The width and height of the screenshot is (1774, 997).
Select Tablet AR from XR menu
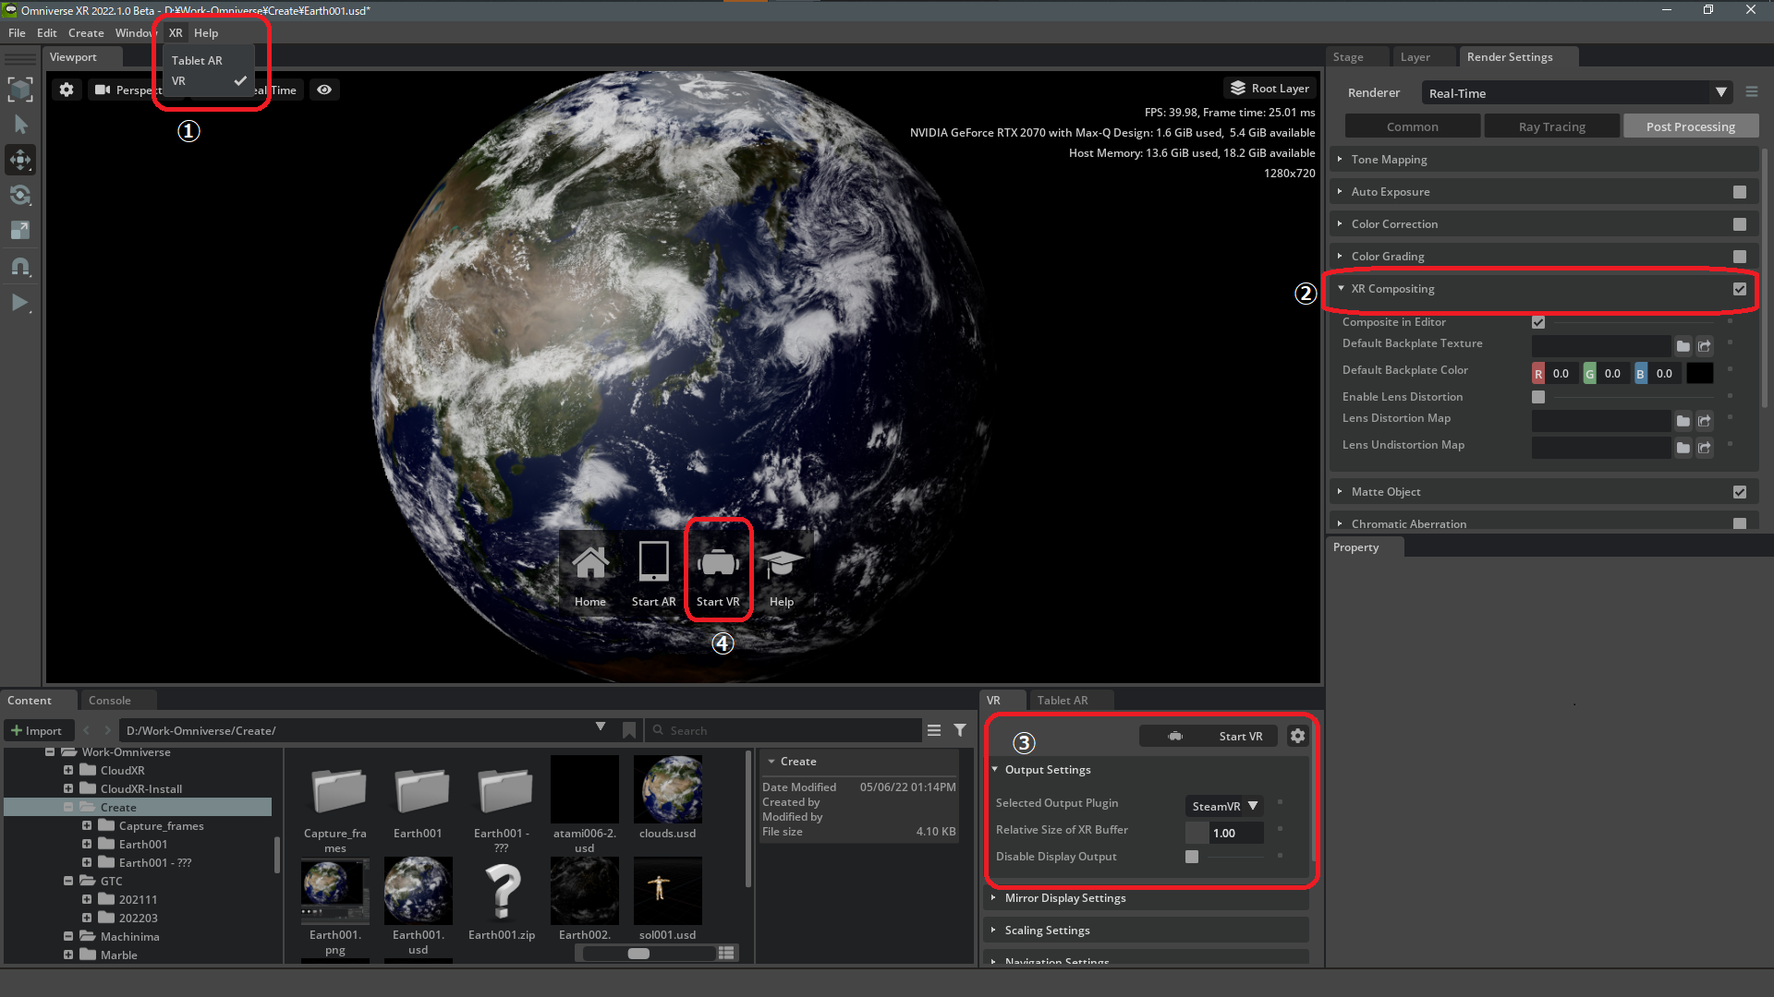coord(197,61)
